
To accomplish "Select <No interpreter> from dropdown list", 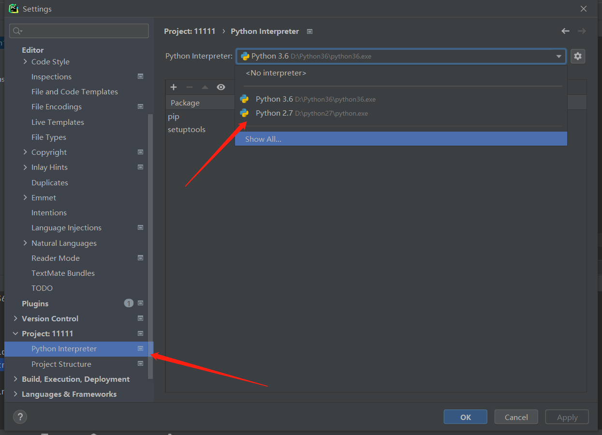I will click(x=401, y=73).
